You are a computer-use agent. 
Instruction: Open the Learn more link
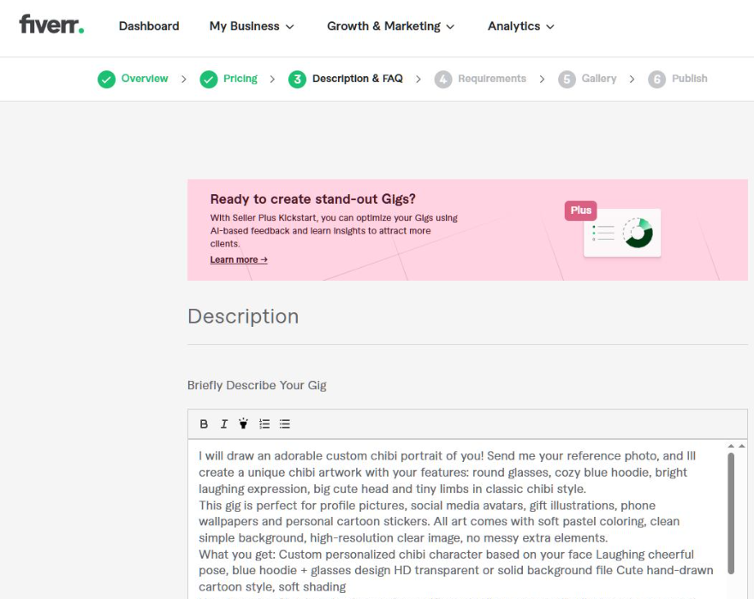[239, 259]
